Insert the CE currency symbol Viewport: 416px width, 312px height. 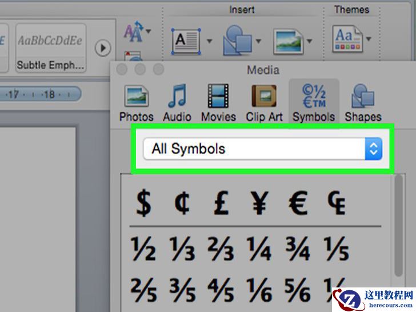pyautogui.click(x=337, y=203)
